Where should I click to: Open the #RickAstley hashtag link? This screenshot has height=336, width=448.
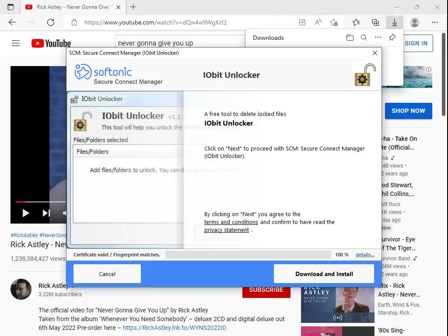(24, 235)
